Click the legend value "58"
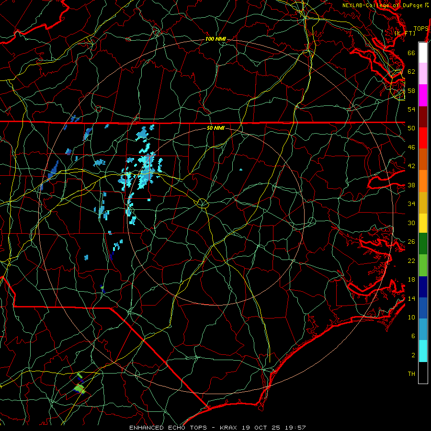The height and width of the screenshot is (431, 431). point(411,91)
